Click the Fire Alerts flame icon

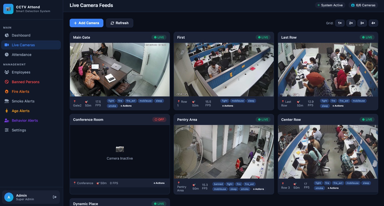pyautogui.click(x=7, y=91)
